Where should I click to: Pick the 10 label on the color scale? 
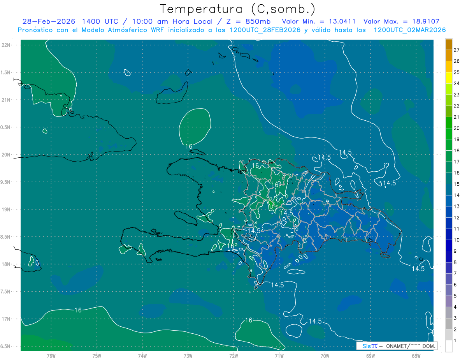point(457,240)
